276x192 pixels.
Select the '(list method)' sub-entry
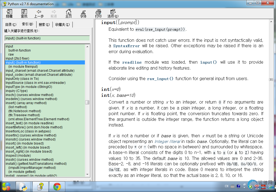click(18, 107)
